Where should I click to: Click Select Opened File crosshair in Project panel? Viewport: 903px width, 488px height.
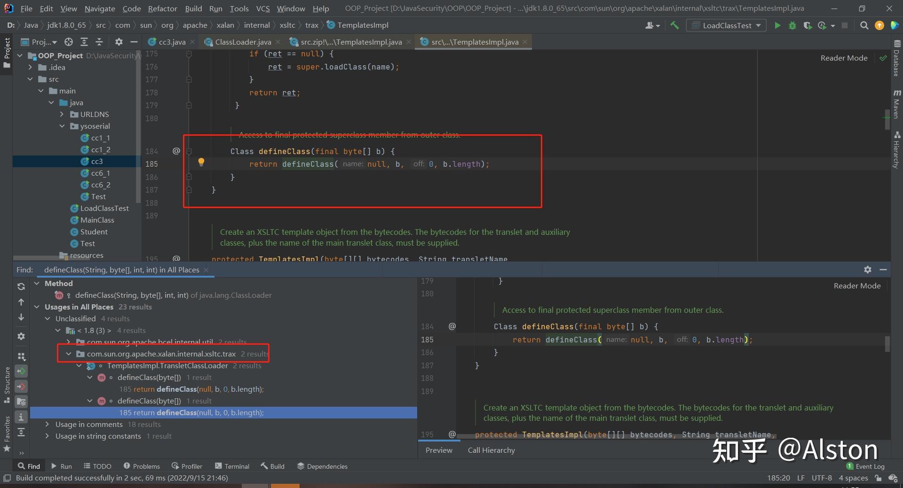coord(69,42)
